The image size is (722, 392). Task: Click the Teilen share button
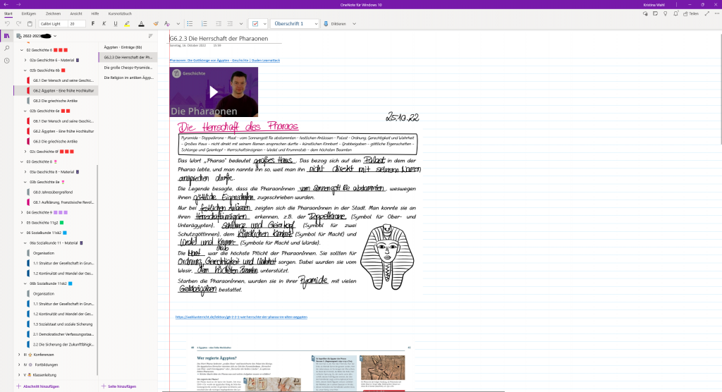pos(690,13)
